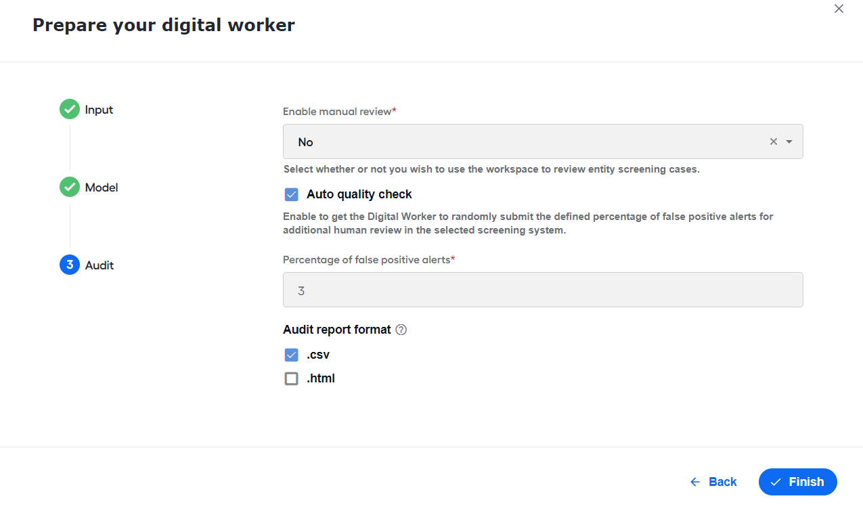The width and height of the screenshot is (863, 511).
Task: Click the 'No' value in manual review field
Action: [x=306, y=142]
